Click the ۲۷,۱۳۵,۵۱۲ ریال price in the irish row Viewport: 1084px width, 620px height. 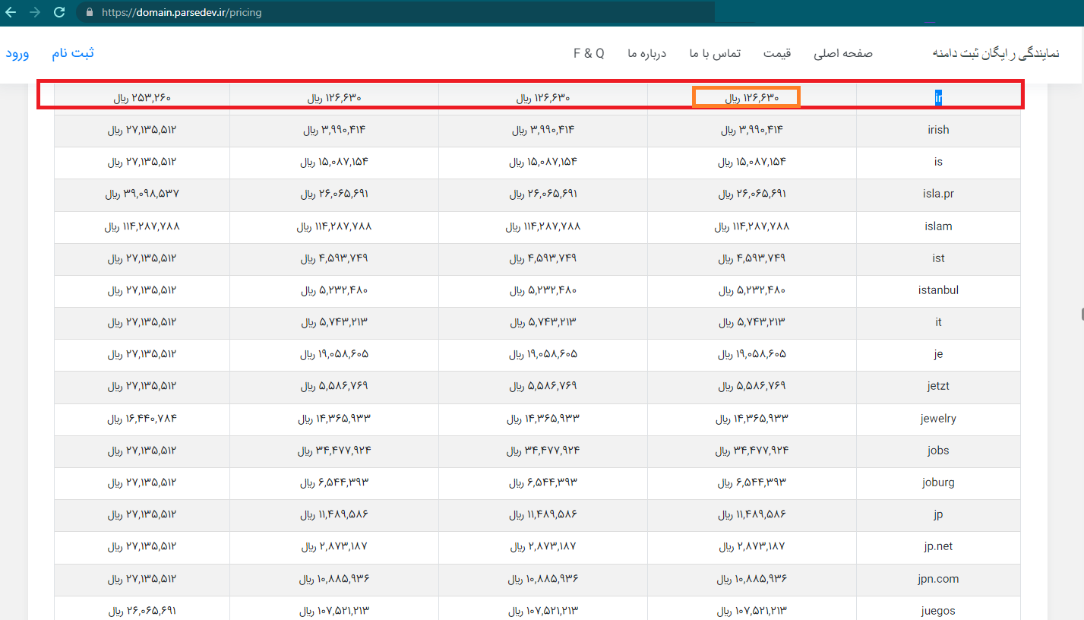click(142, 130)
